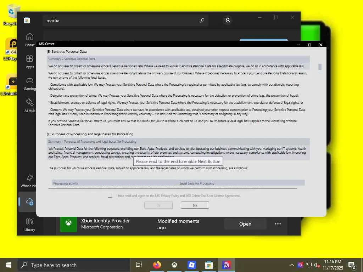Open Task View on the taskbar
Image resolution: width=363 pixels, height=272 pixels.
pos(139,265)
